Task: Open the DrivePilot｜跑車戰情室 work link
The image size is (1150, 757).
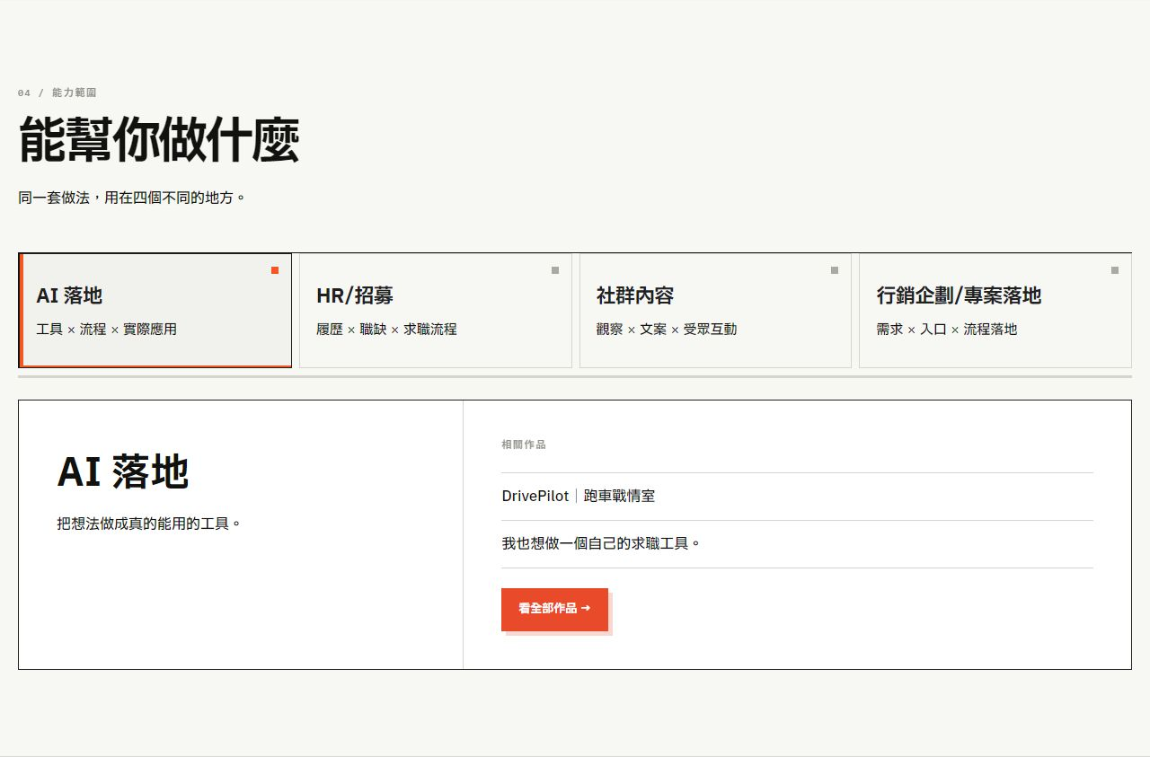Action: click(x=797, y=497)
